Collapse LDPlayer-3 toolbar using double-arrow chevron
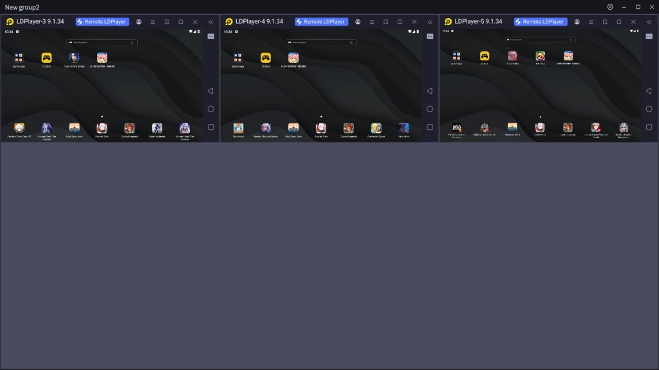Screen dimensions: 659x370 (211, 21)
